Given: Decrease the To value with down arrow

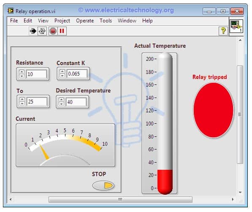Looking at the screenshot, I should click(x=22, y=103).
